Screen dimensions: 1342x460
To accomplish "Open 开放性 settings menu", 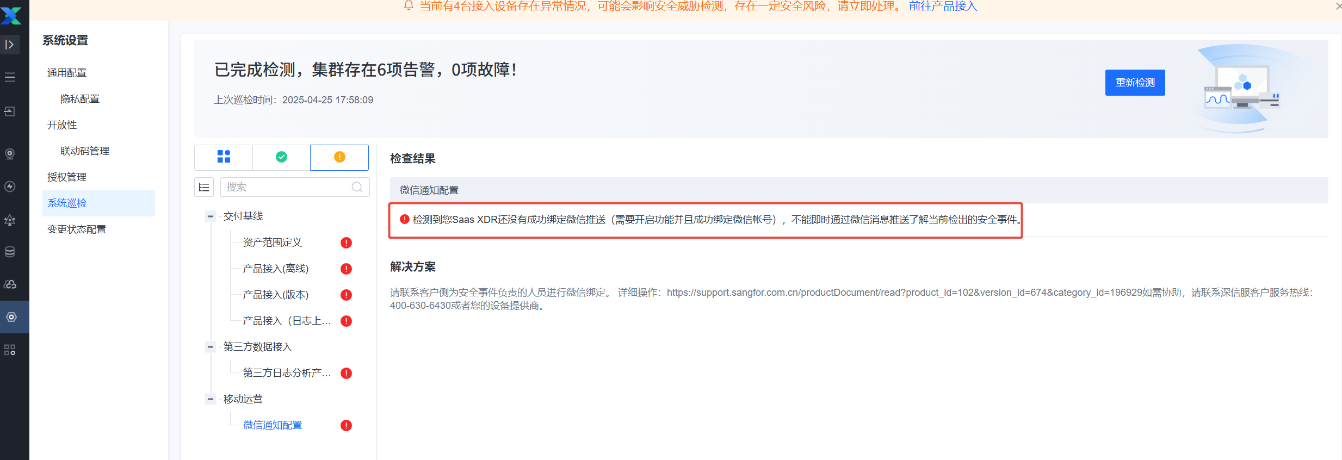I will [x=62, y=125].
